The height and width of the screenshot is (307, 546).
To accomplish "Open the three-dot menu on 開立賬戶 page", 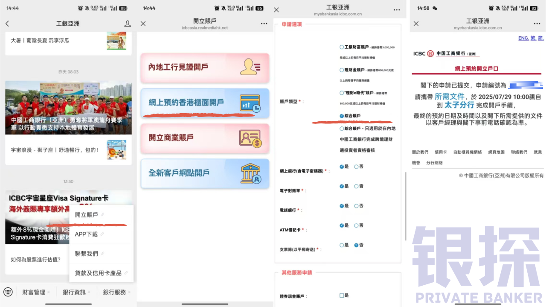I will click(x=264, y=24).
